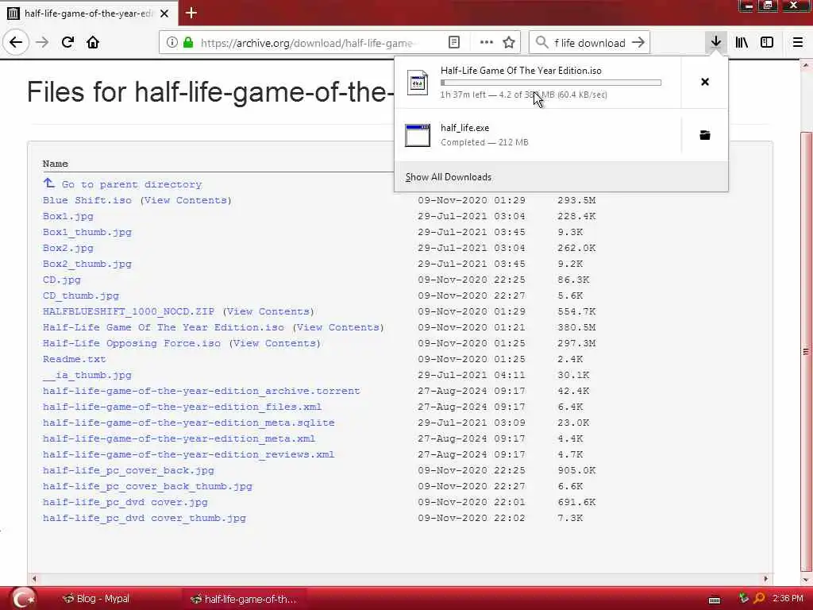Select the half-life-game-of-the-year-edition tab
Image resolution: width=813 pixels, height=610 pixels.
(x=89, y=14)
